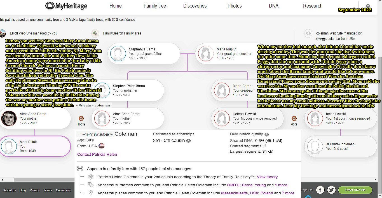The image size is (382, 198).
Task: Open the Terms footer link
Action: (48, 190)
